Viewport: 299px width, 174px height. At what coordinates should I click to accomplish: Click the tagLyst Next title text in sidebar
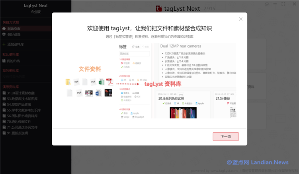tap(36, 6)
